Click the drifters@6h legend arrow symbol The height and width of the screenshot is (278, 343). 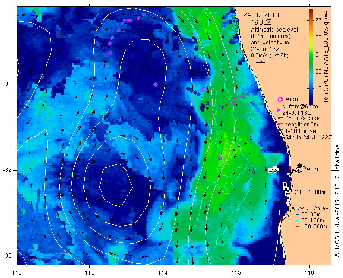pyautogui.click(x=279, y=110)
